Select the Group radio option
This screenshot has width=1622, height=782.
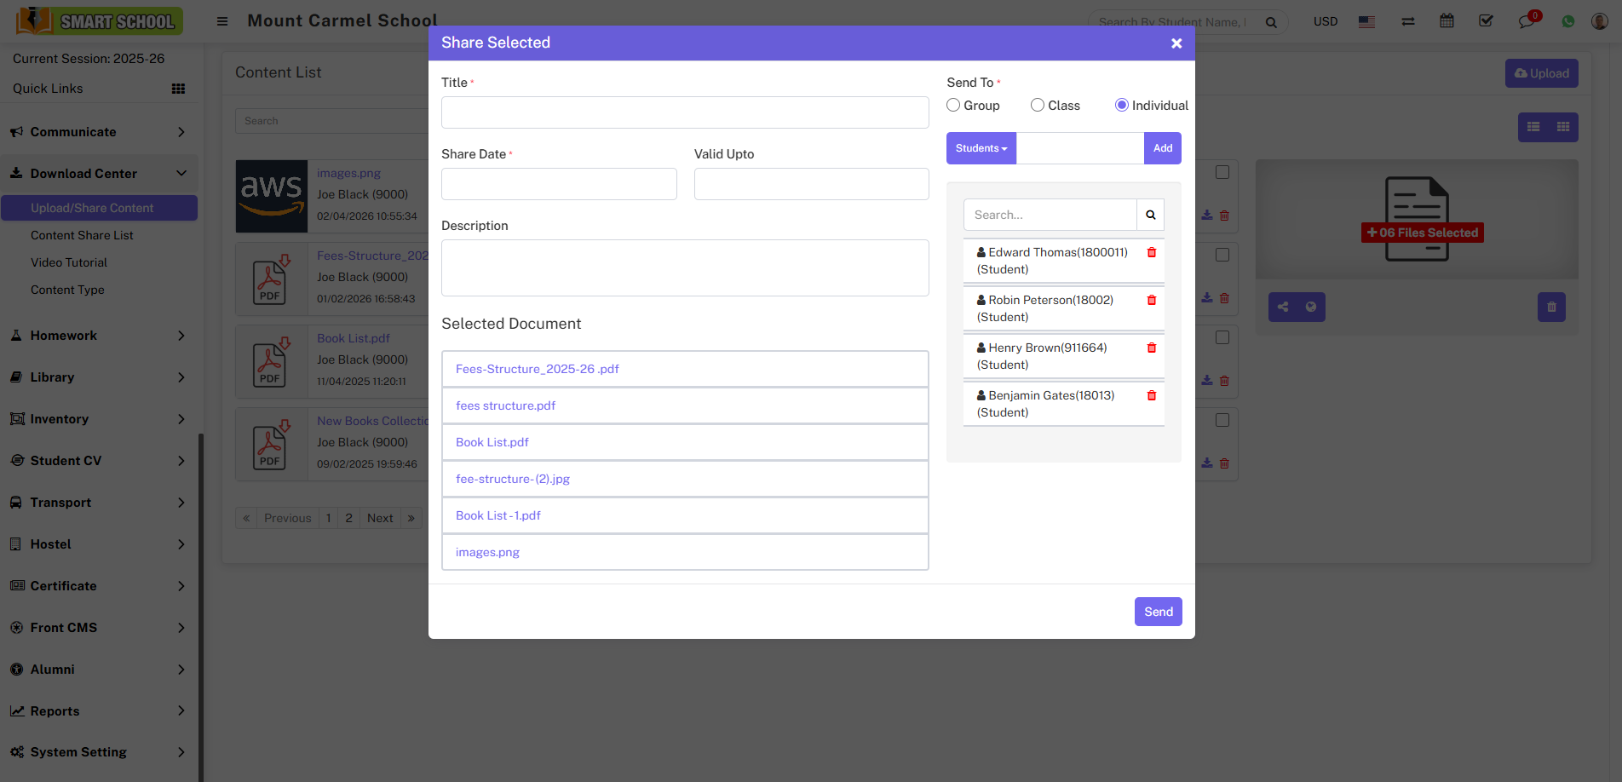click(953, 106)
